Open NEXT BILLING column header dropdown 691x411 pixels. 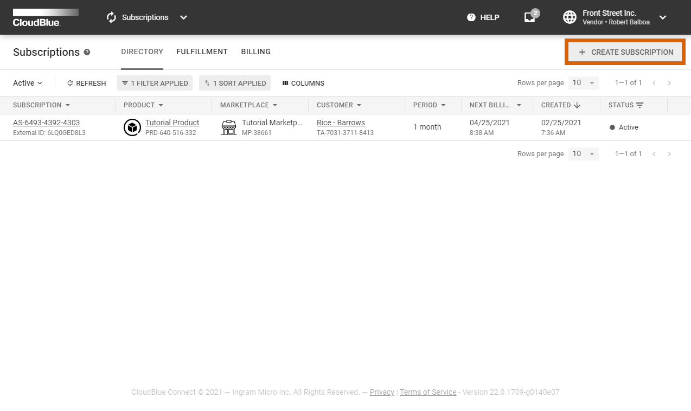coord(519,105)
